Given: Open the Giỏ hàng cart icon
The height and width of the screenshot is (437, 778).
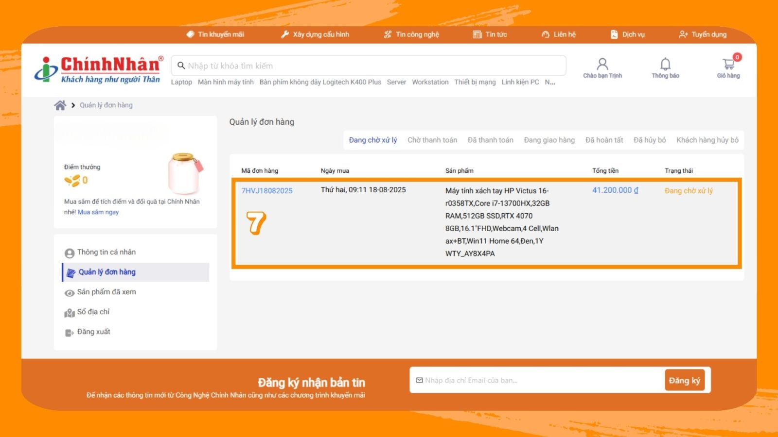Looking at the screenshot, I should point(729,64).
